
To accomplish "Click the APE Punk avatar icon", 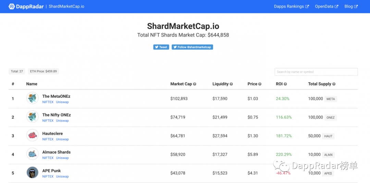I will [33, 173].
